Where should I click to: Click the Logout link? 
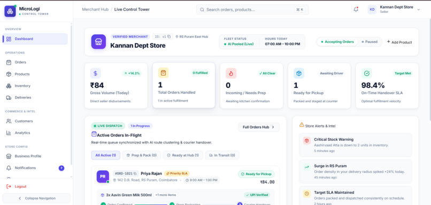(x=17, y=187)
